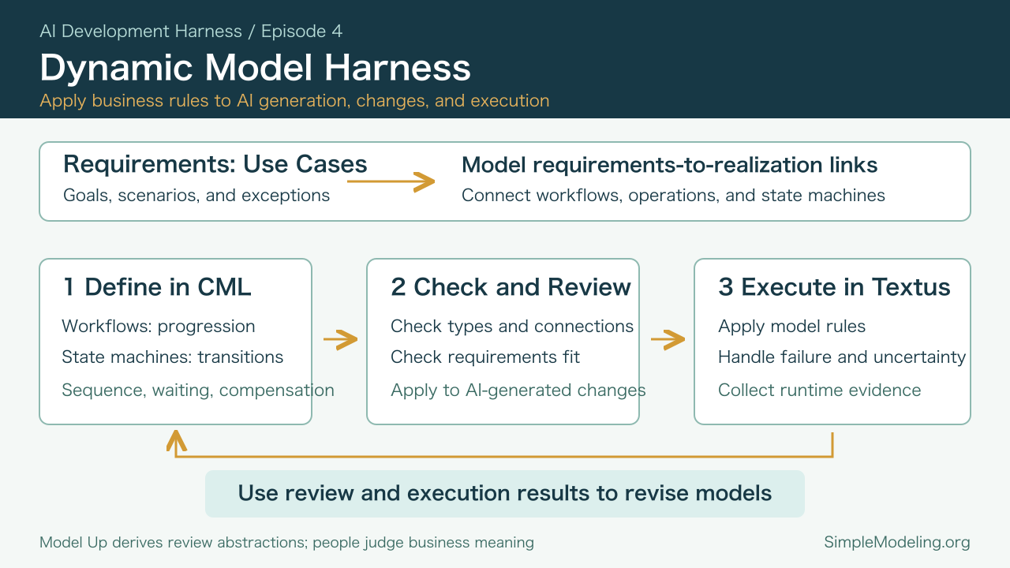Click 'Apply model rules' line
This screenshot has width=1010, height=568.
(x=792, y=327)
